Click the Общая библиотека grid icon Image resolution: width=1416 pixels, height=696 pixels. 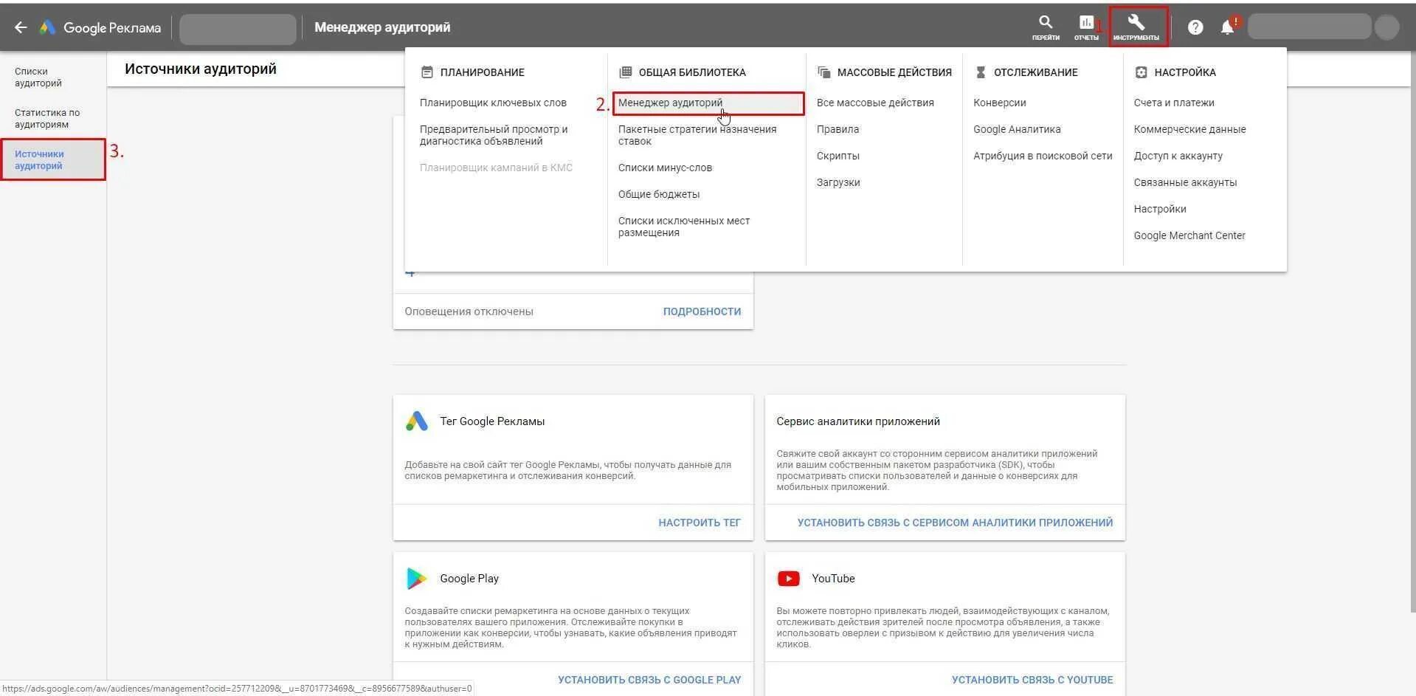tap(625, 72)
